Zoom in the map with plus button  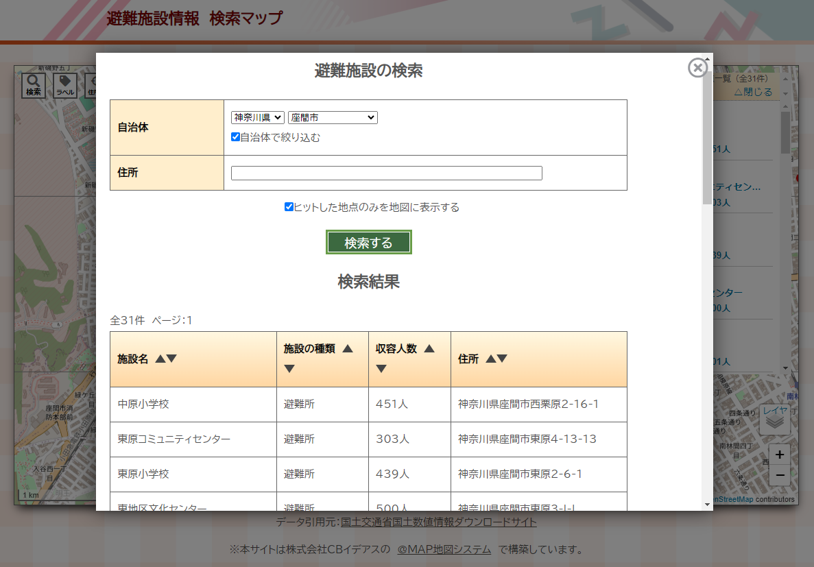[779, 455]
